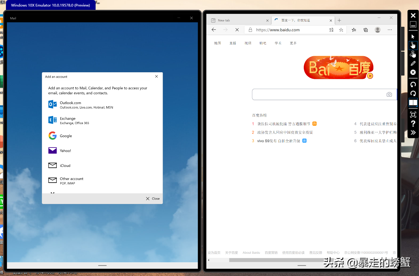Rotate the emulator right
Screen dimensions: 419x276
point(413,93)
